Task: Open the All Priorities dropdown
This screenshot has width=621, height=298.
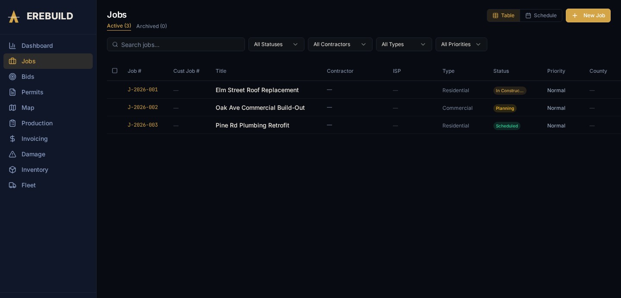Action: pos(461,44)
